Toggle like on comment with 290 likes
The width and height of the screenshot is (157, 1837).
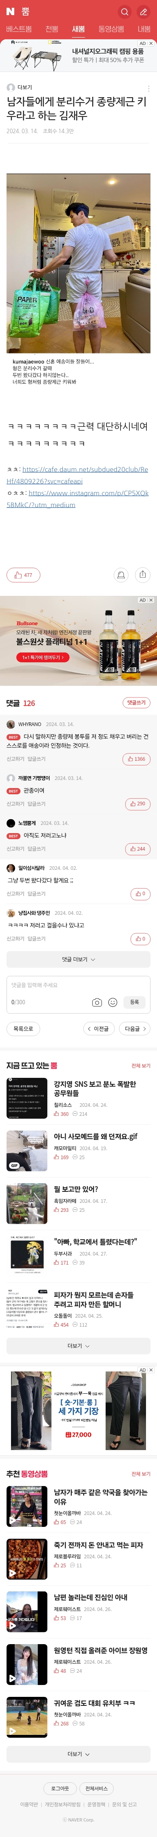[x=138, y=804]
